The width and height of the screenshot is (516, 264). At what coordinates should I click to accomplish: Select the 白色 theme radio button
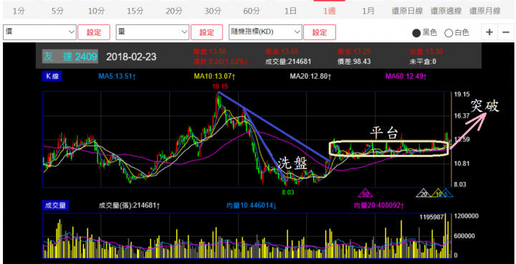pyautogui.click(x=449, y=32)
